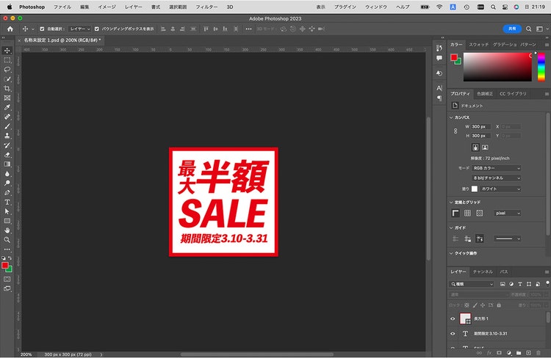Image resolution: width=551 pixels, height=358 pixels.
Task: Switch to the 色調補正 tab
Action: [x=485, y=94]
